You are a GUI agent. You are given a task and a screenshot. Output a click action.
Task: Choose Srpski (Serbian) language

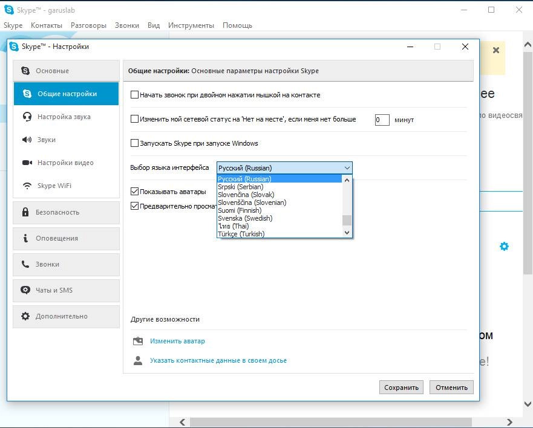click(280, 186)
